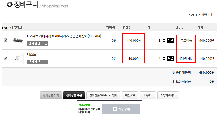Click the 선택상품 삭제 button
The width and height of the screenshot is (218, 117).
pos(51,95)
